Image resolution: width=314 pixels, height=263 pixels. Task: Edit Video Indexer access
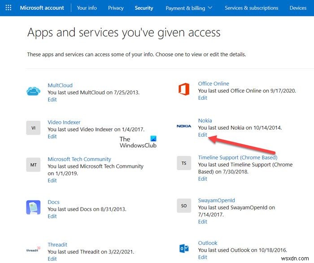(x=52, y=136)
